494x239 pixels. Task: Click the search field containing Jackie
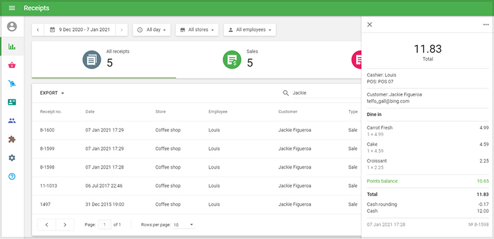[326, 93]
